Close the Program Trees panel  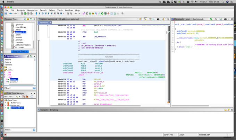tap(35, 18)
